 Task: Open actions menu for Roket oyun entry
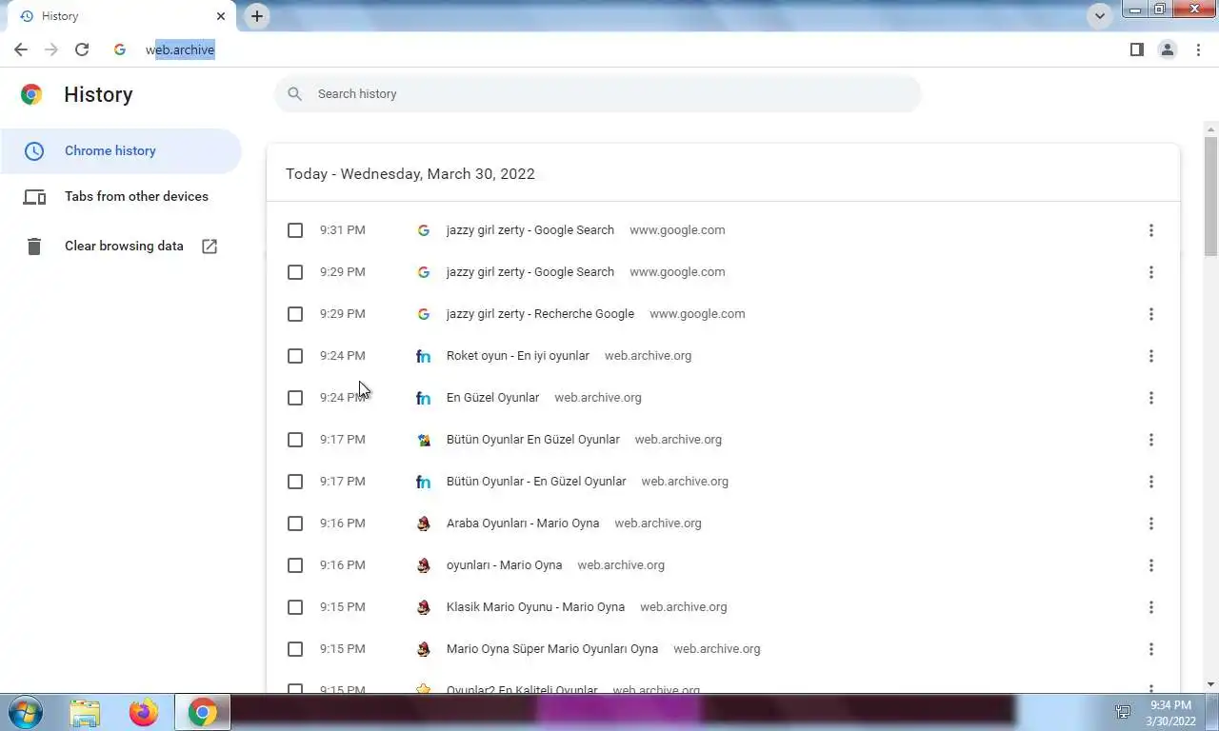(1150, 356)
